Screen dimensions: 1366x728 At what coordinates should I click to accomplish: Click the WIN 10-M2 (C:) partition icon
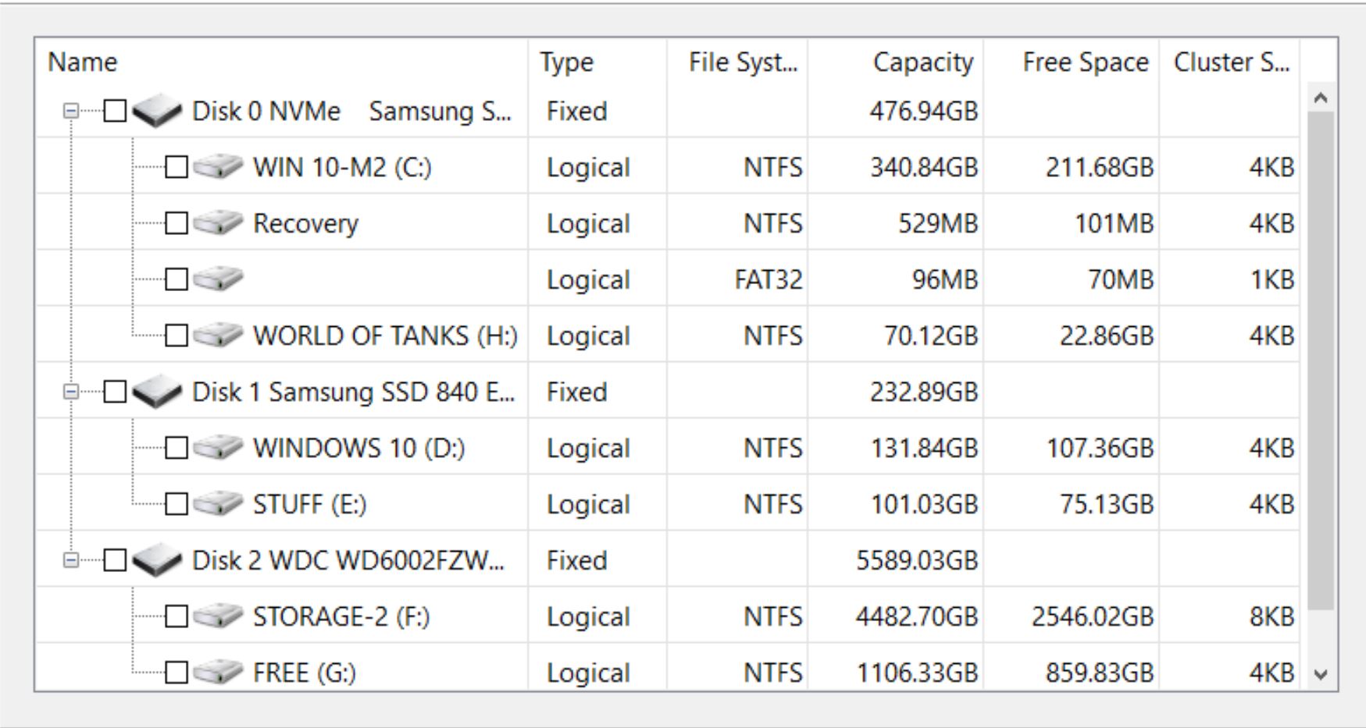click(x=219, y=167)
